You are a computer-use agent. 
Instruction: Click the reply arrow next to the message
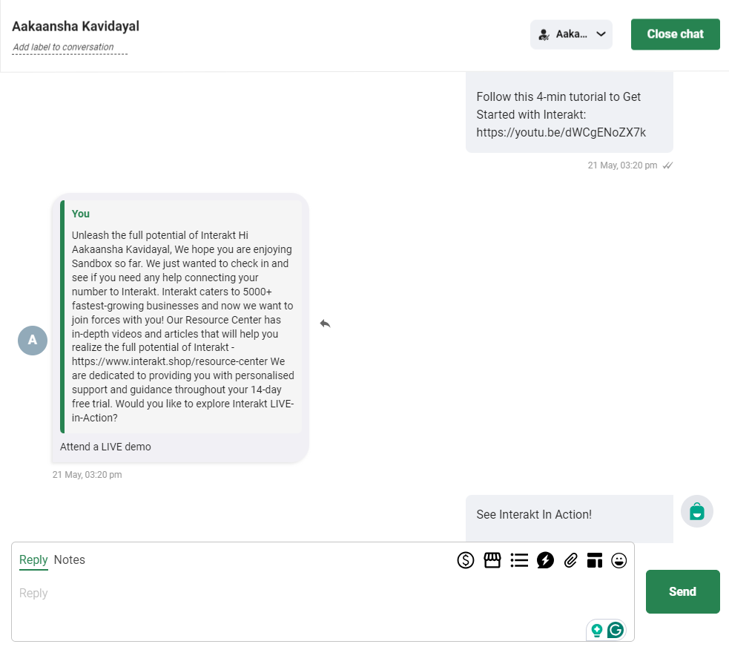325,323
